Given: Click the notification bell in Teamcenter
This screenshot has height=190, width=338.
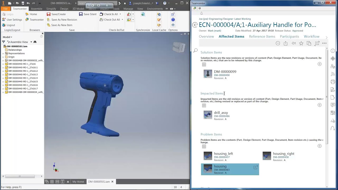Looking at the screenshot, I should click(x=201, y=13).
